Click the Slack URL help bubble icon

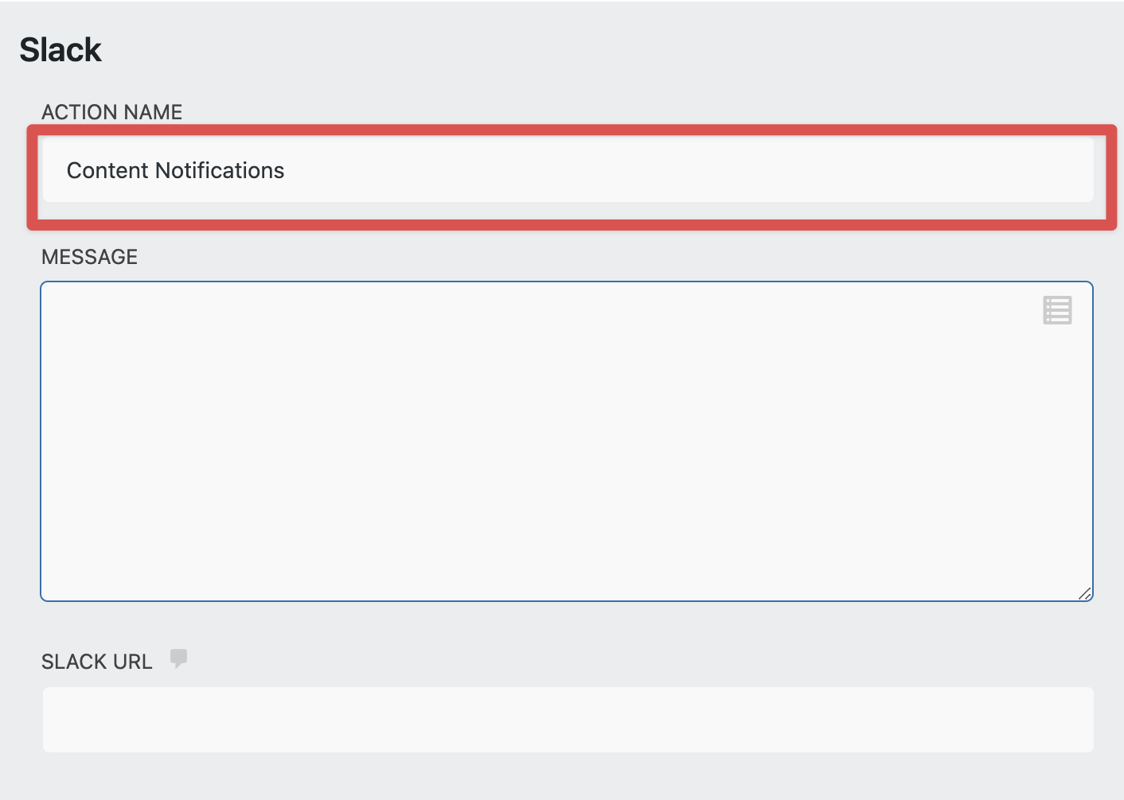178,658
